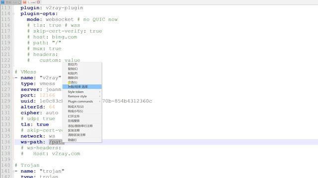
Task: Choose 区块注释 in the context menu
Action: tap(82, 130)
